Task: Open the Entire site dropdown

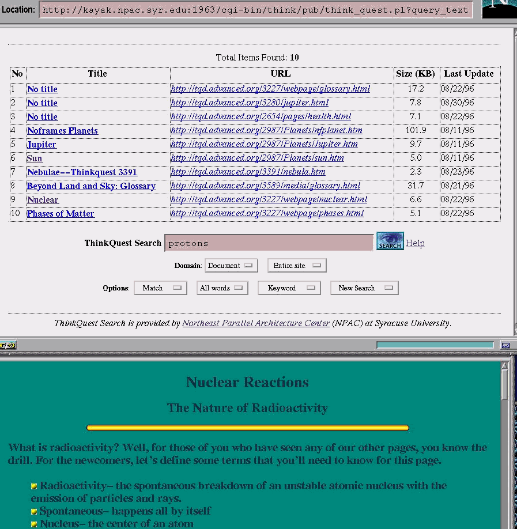Action: tap(297, 266)
